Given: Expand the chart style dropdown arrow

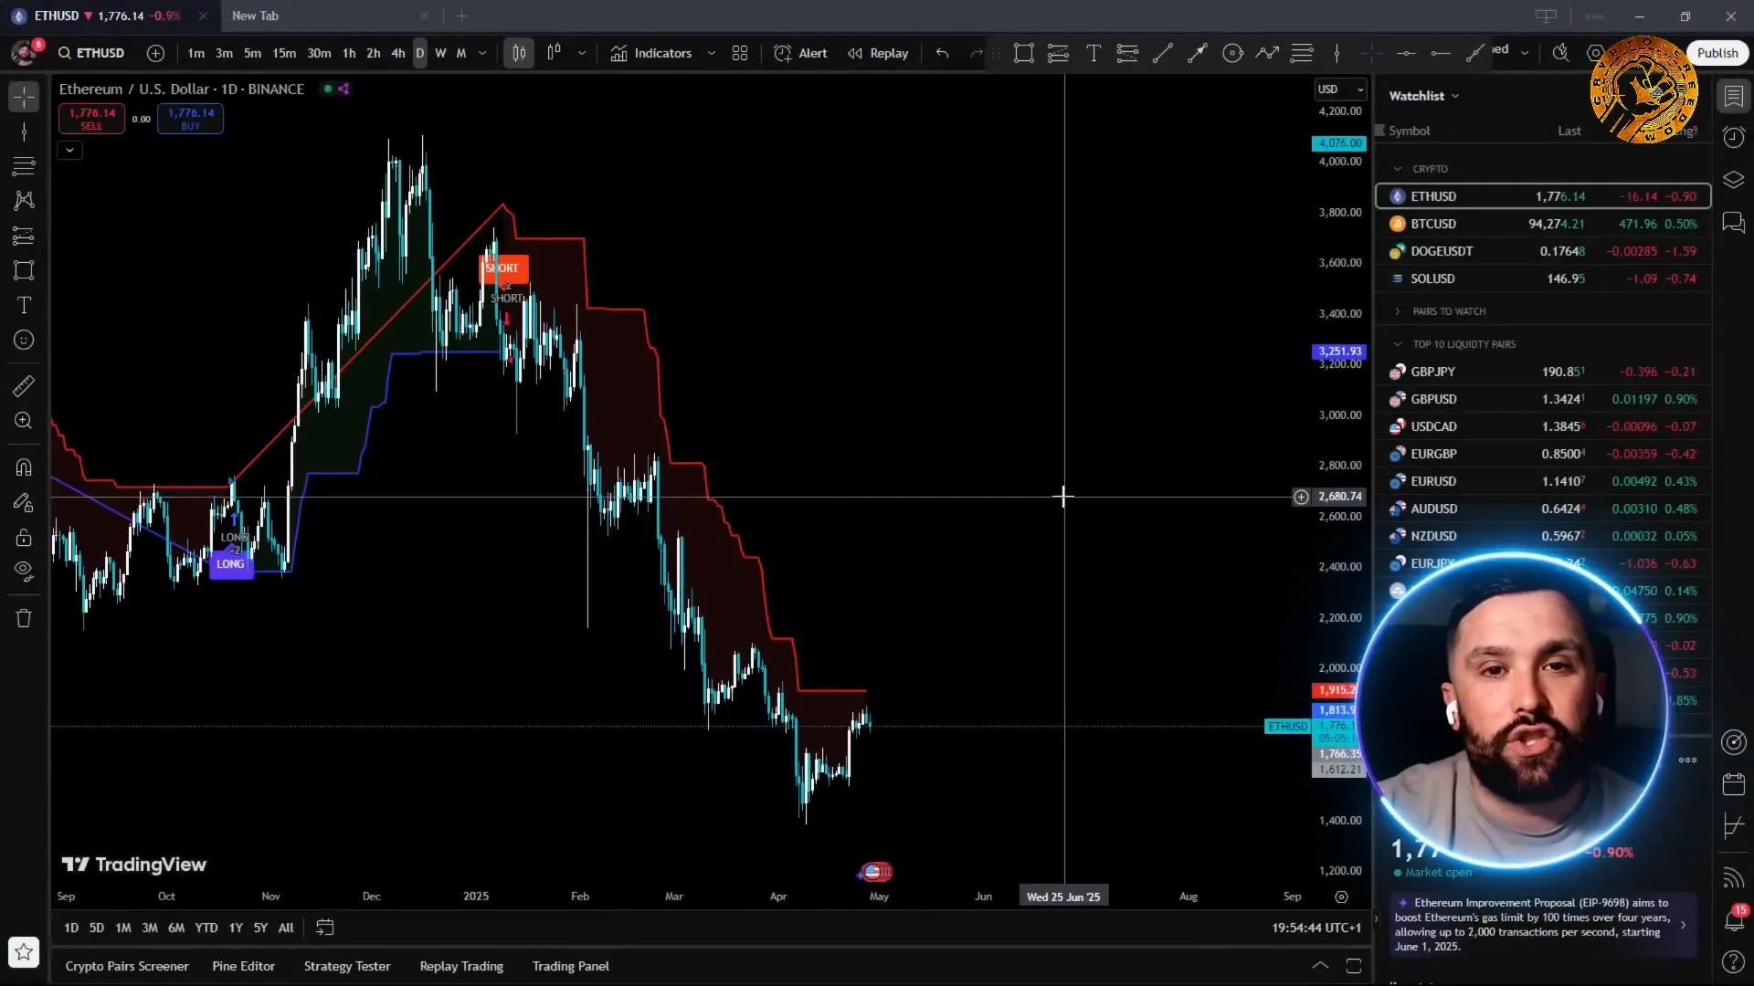Looking at the screenshot, I should coord(582,53).
